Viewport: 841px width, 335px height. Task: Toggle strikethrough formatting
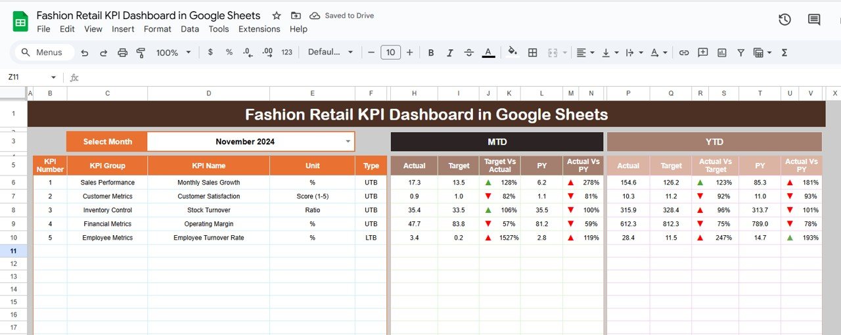[x=469, y=53]
